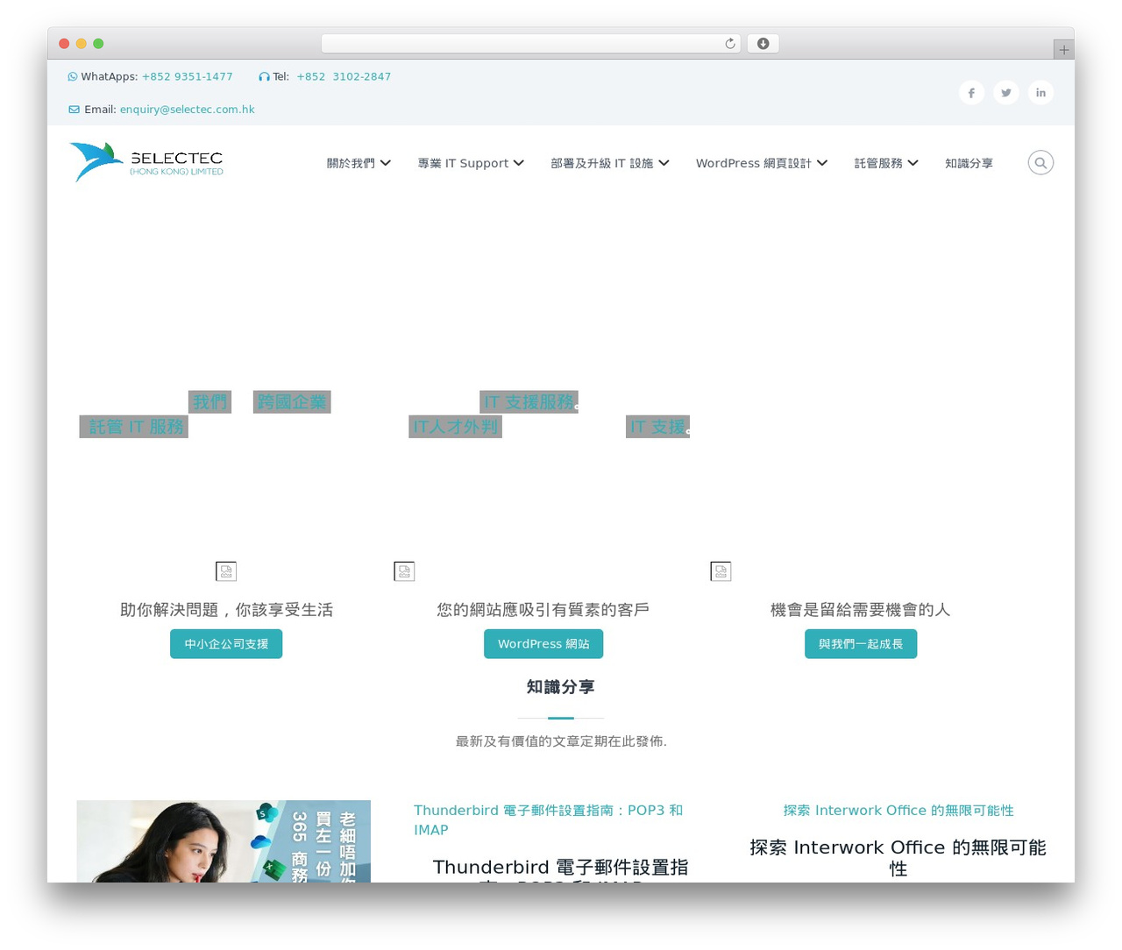Image resolution: width=1122 pixels, height=950 pixels.
Task: Click the browser download arrow icon
Action: tap(763, 44)
